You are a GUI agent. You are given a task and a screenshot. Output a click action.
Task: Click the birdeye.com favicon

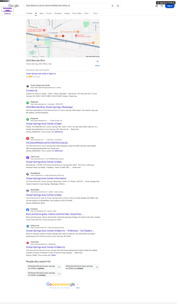click(28, 226)
